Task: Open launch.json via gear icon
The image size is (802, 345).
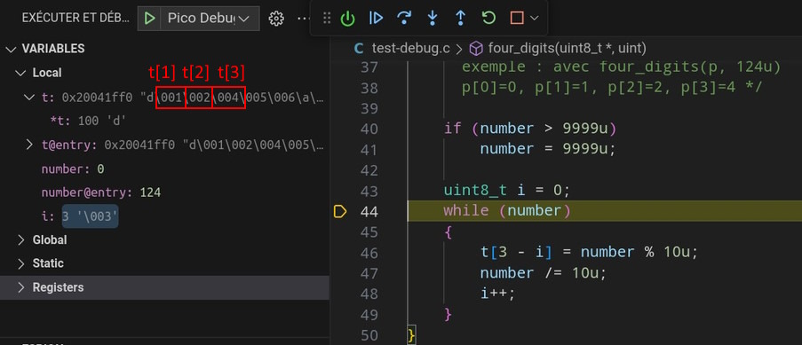Action: 276,19
